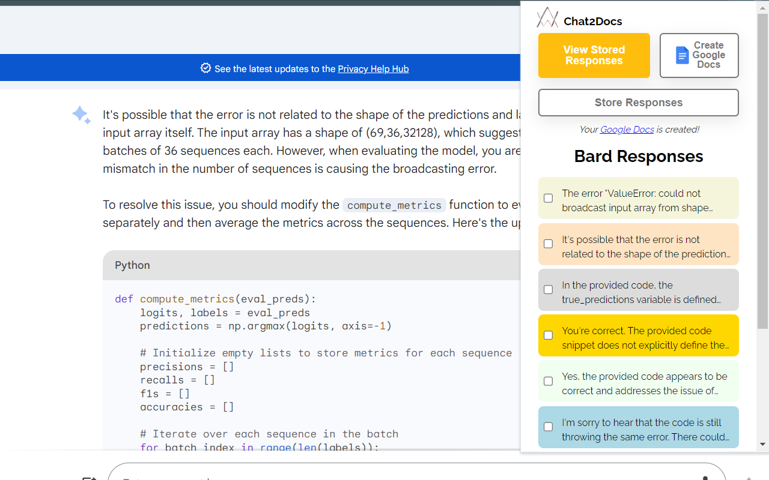Tick the "In the provided code" response checkbox
Image resolution: width=769 pixels, height=480 pixels.
click(x=549, y=289)
